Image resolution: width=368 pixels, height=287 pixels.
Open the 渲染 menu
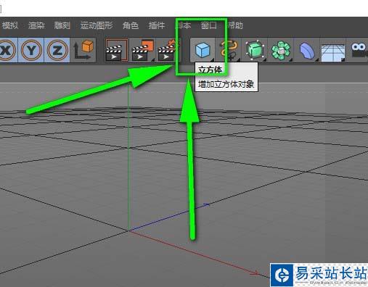pyautogui.click(x=36, y=25)
